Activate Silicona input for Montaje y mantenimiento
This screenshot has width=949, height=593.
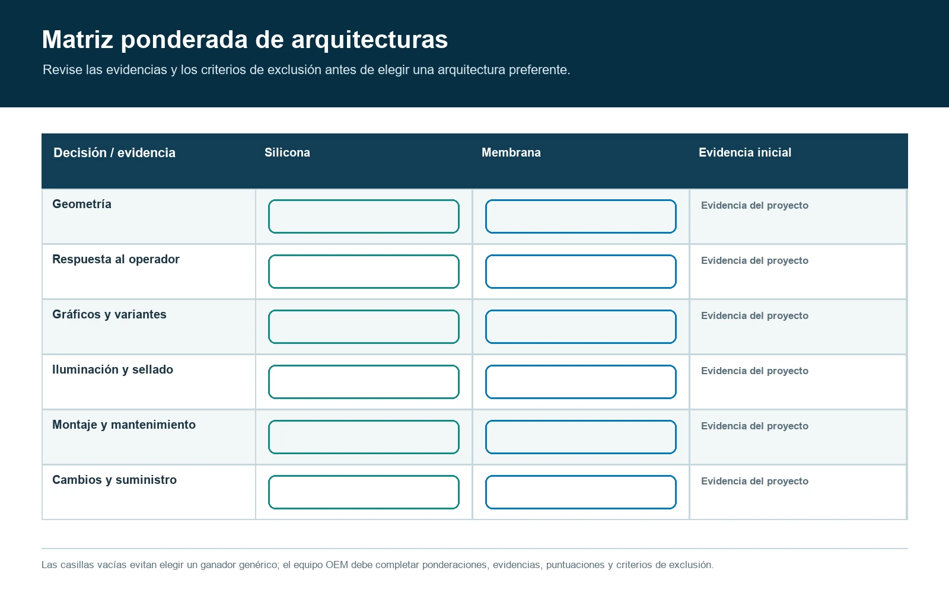click(364, 437)
